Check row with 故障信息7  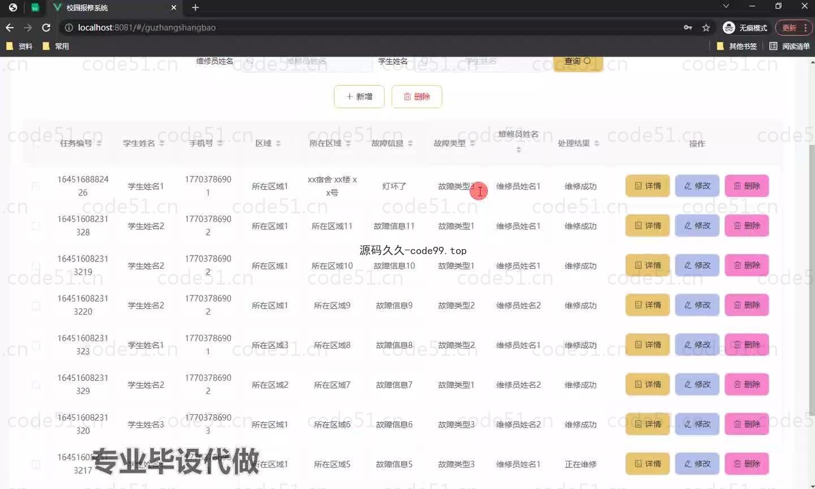[36, 385]
